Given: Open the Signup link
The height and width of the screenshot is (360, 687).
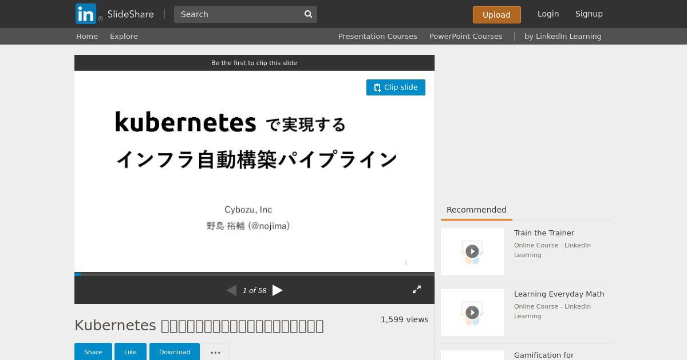Looking at the screenshot, I should tap(589, 14).
